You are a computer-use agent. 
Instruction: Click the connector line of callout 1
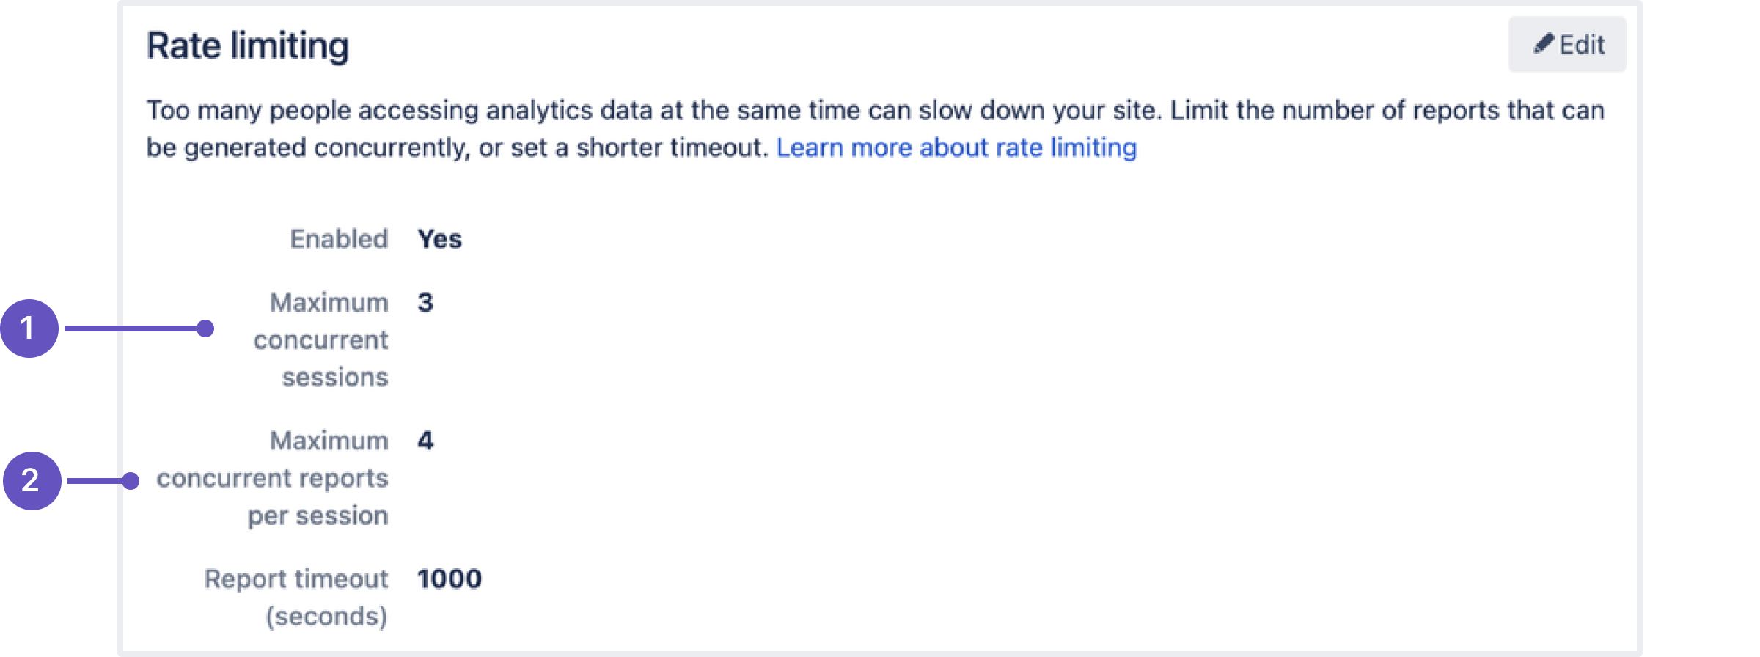click(x=131, y=328)
